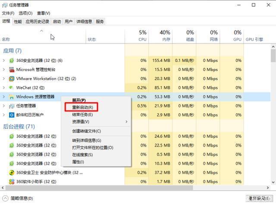Click the 155.4 MB memory cell
Image resolution: width=276 pixels, height=206 pixels.
(161, 61)
